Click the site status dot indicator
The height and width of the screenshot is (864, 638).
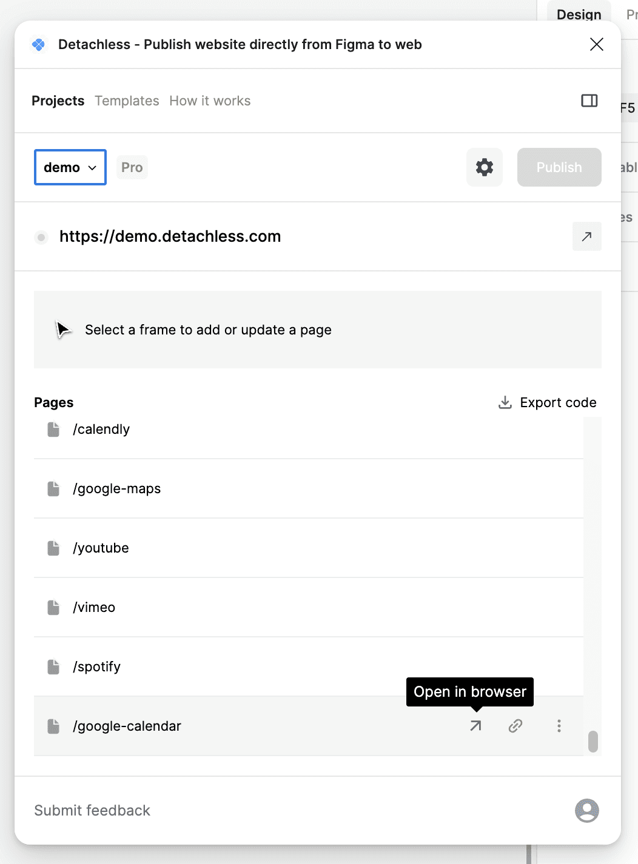click(x=41, y=237)
